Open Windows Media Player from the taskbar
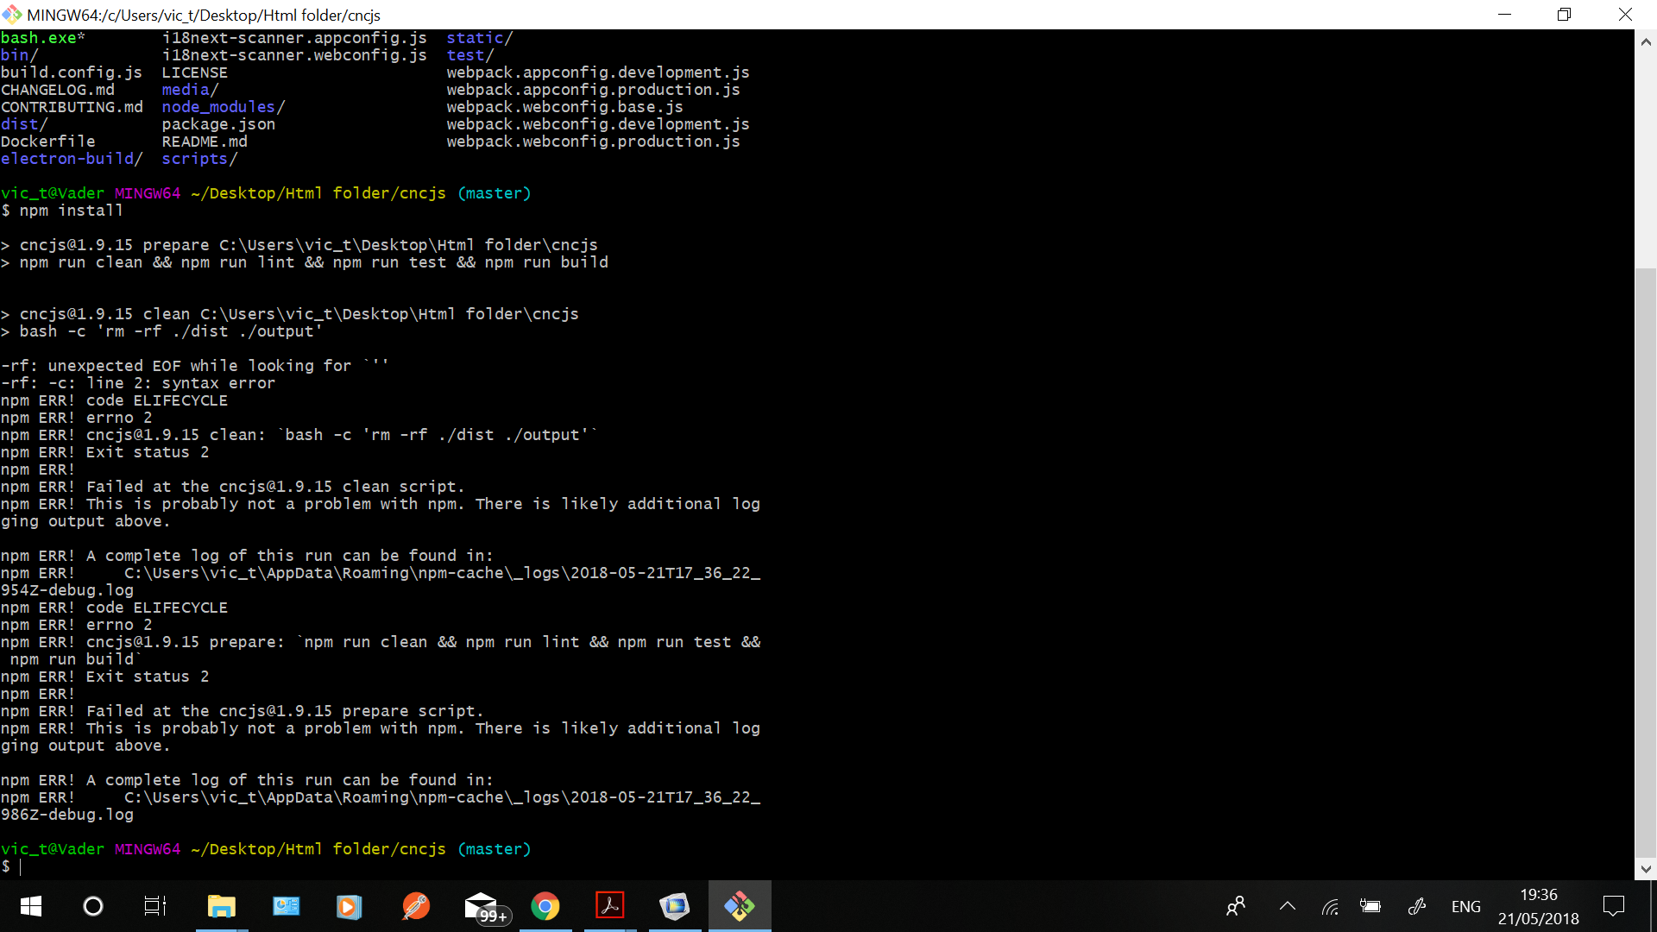The width and height of the screenshot is (1657, 932). click(349, 906)
